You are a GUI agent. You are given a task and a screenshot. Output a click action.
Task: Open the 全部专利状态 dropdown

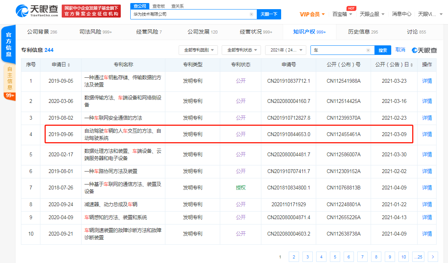point(241,50)
